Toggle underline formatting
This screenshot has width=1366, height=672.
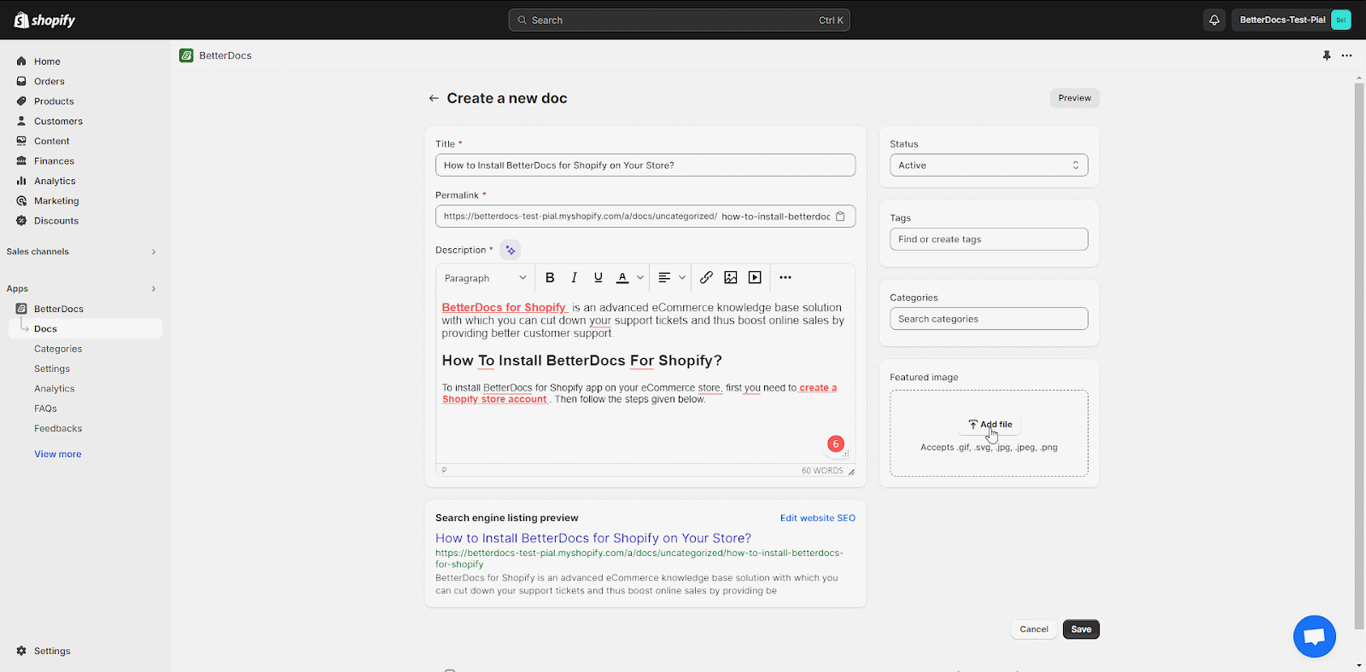598,277
